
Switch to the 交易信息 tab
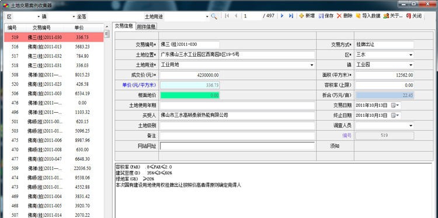click(x=124, y=26)
